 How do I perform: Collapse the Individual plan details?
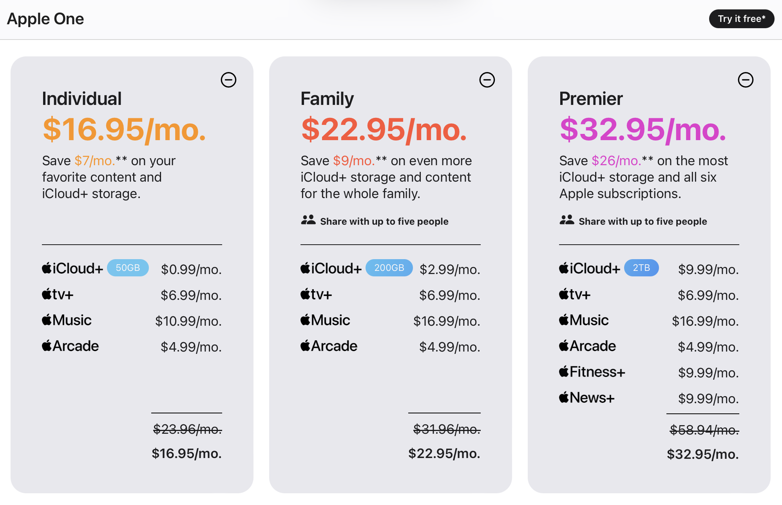228,80
